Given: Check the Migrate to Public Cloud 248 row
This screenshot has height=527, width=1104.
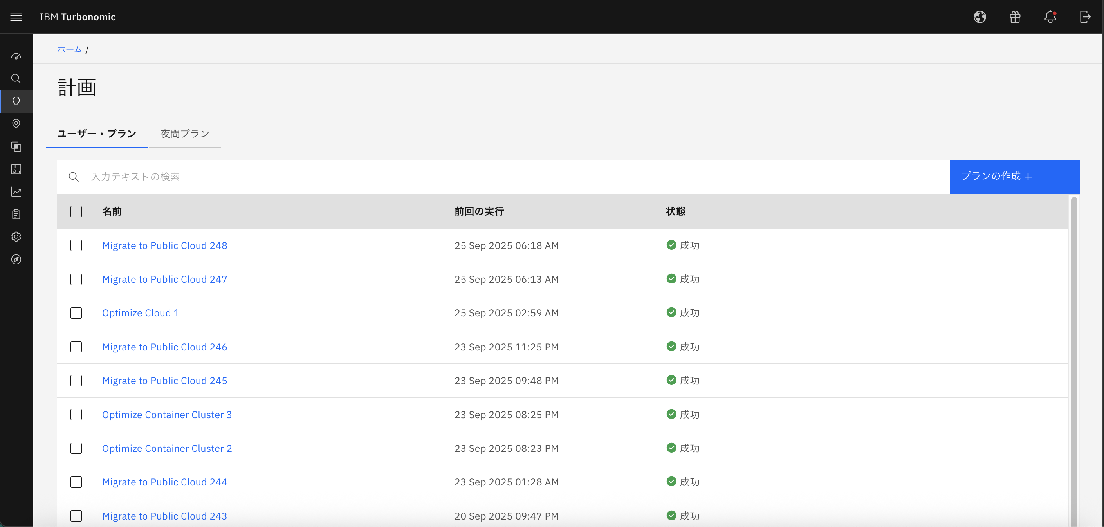Looking at the screenshot, I should [x=76, y=245].
